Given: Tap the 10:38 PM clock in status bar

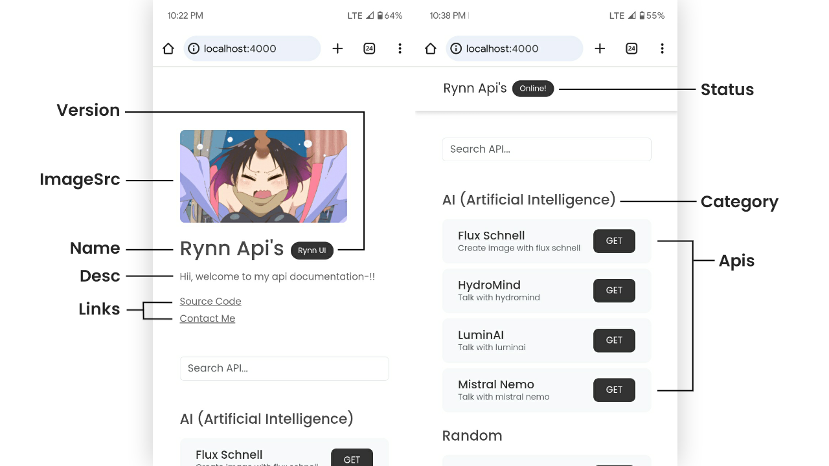Looking at the screenshot, I should [x=448, y=16].
